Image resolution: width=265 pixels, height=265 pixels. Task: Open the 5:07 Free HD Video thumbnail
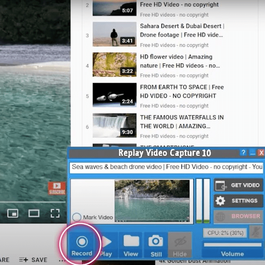coord(115,8)
